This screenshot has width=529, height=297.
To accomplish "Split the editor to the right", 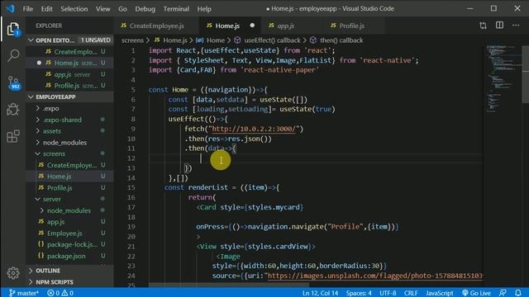I will coord(499,26).
